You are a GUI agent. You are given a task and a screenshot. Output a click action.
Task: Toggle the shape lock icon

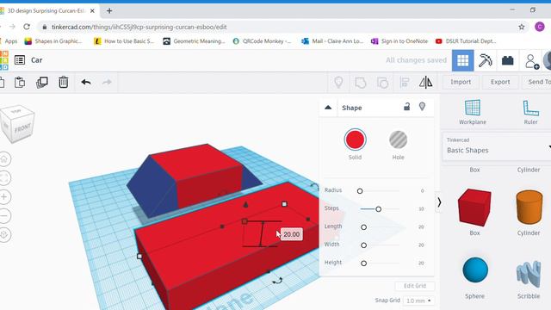(406, 107)
